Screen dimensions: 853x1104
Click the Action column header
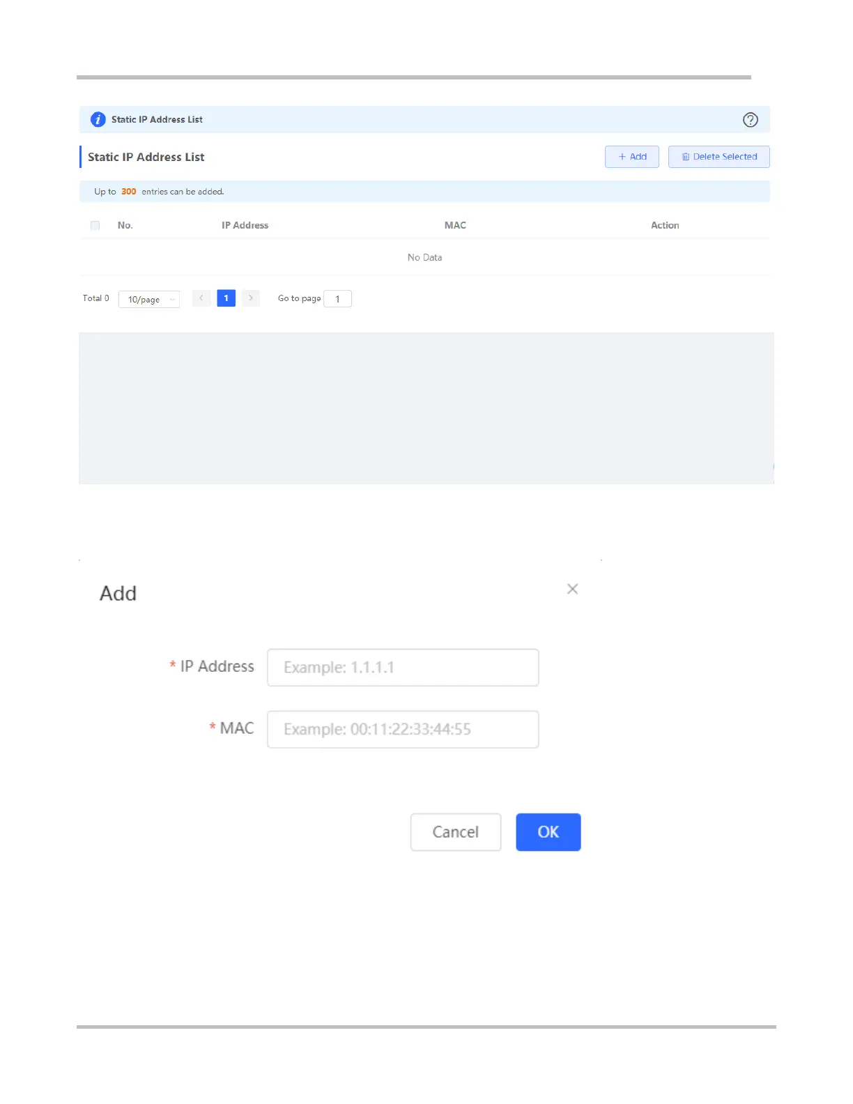coord(665,225)
